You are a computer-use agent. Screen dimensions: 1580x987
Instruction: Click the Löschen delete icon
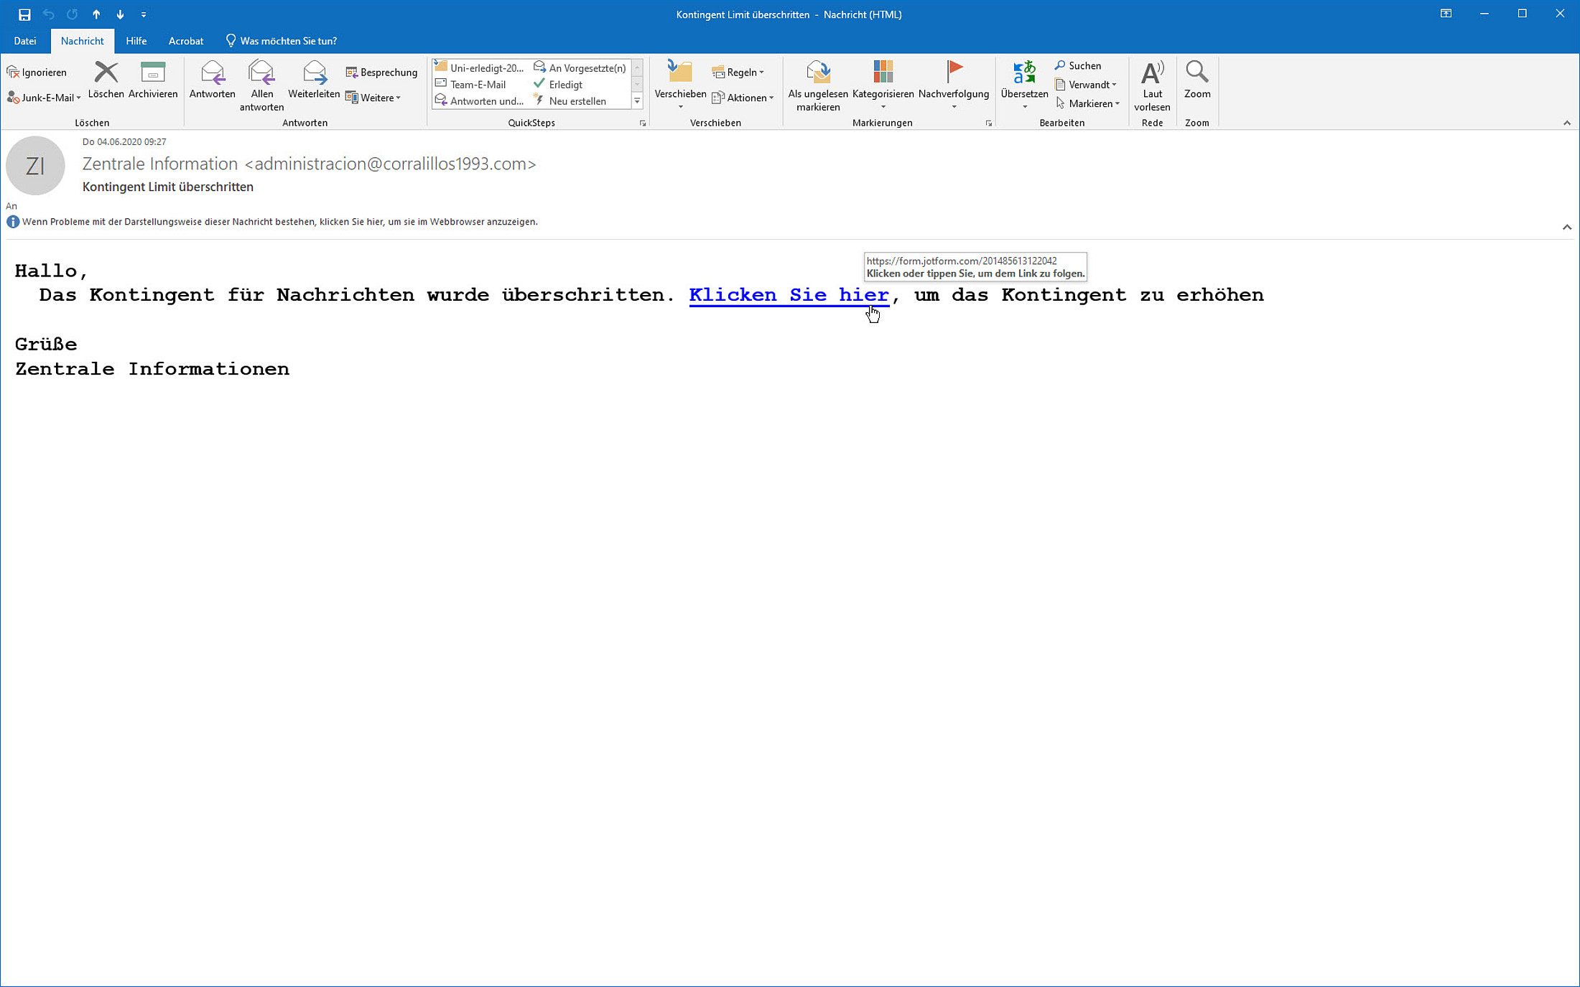click(x=106, y=73)
